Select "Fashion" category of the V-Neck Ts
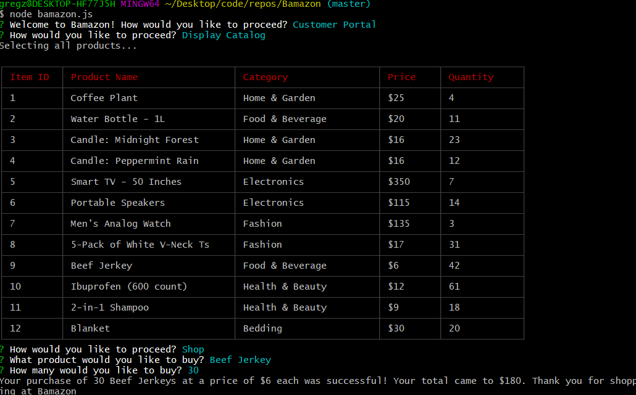 [x=262, y=245]
